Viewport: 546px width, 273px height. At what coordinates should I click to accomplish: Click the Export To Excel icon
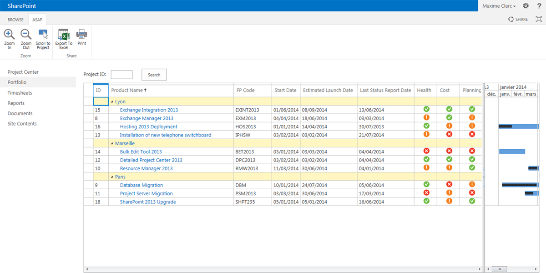point(64,34)
